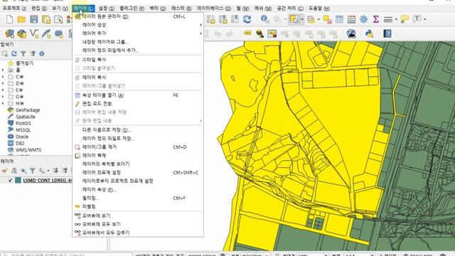This screenshot has width=455, height=256.
Task: Open the Measure tool dropdown arrow
Action: click(396, 19)
